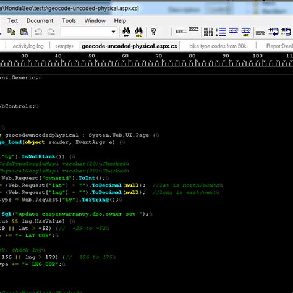Click 'ToDecimal' on the "lat" request line
This screenshot has width=293, height=293.
click(x=107, y=185)
